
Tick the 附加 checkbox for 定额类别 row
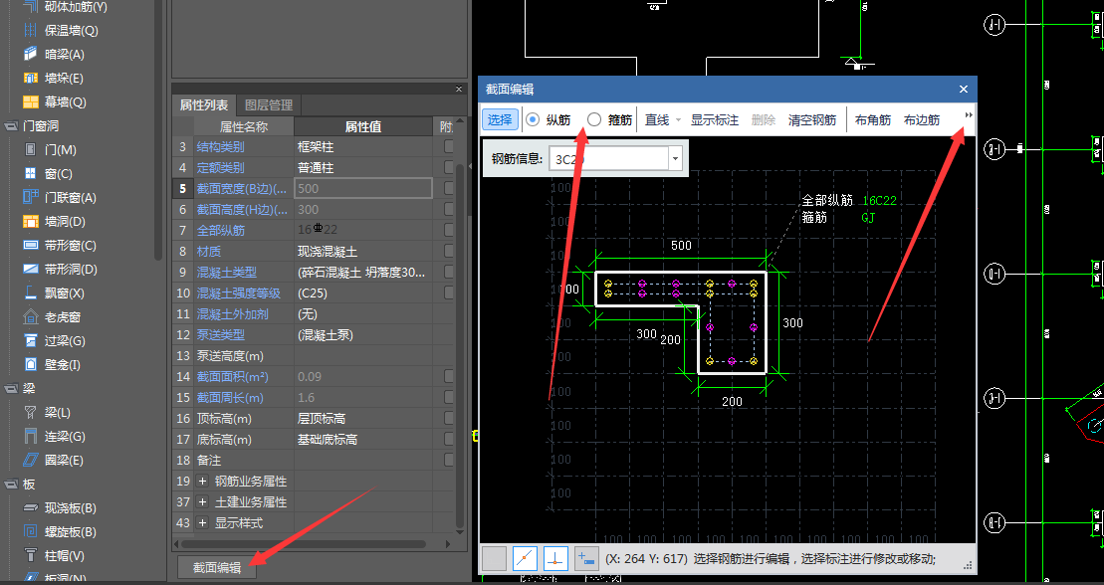(x=449, y=167)
